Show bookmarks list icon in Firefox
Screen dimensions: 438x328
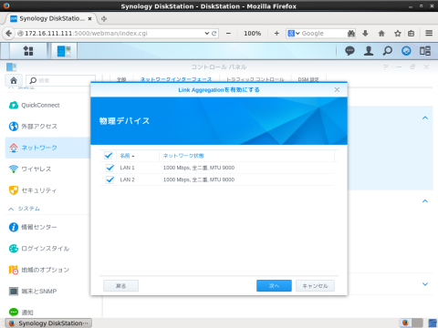412,34
